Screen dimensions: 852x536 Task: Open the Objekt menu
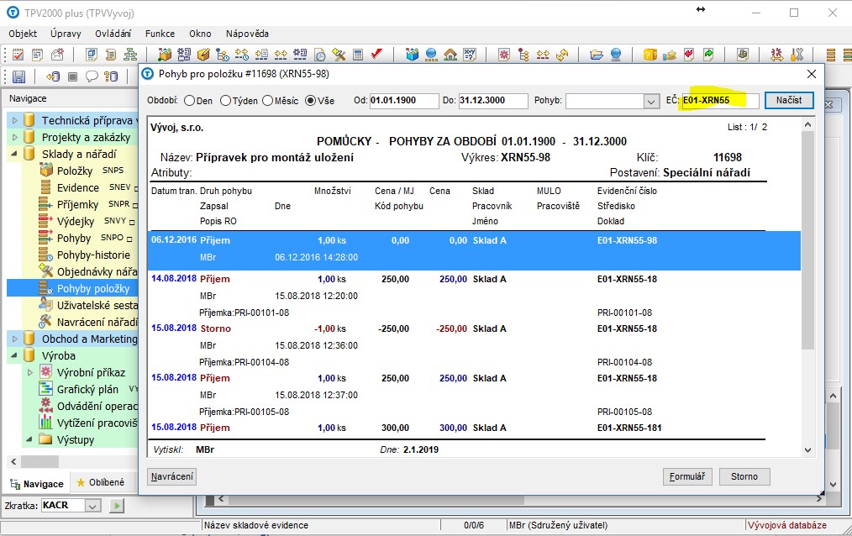point(23,34)
